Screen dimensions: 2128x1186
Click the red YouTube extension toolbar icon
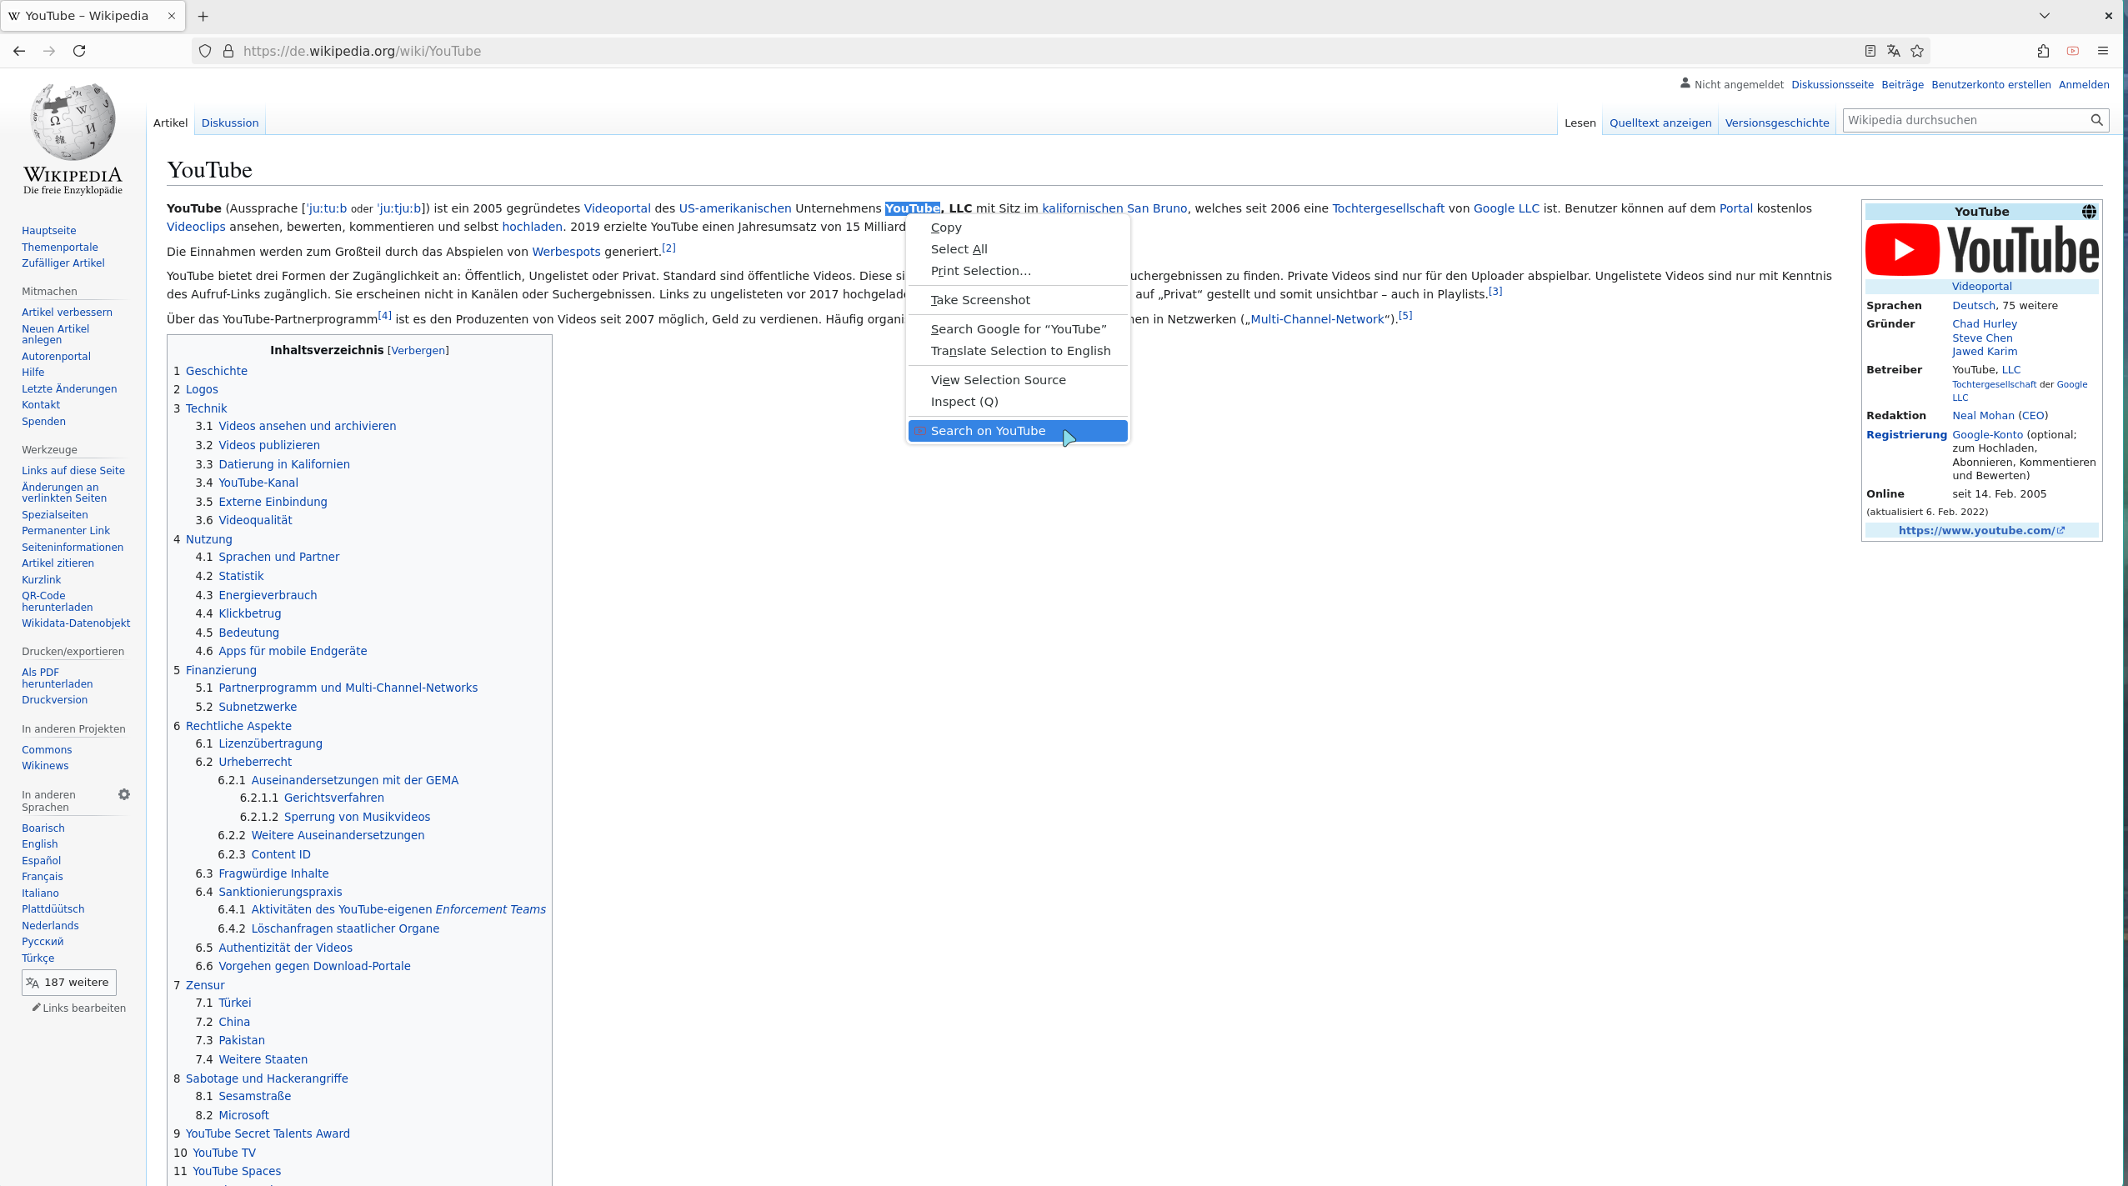(2073, 51)
